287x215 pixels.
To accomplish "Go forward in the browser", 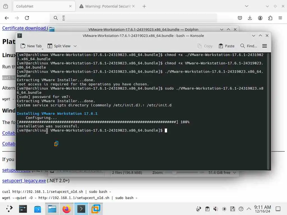I will pos(17,18).
